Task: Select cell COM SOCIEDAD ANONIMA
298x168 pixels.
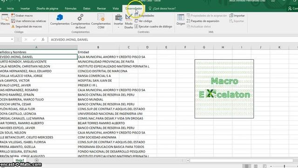Action: (x=98, y=137)
